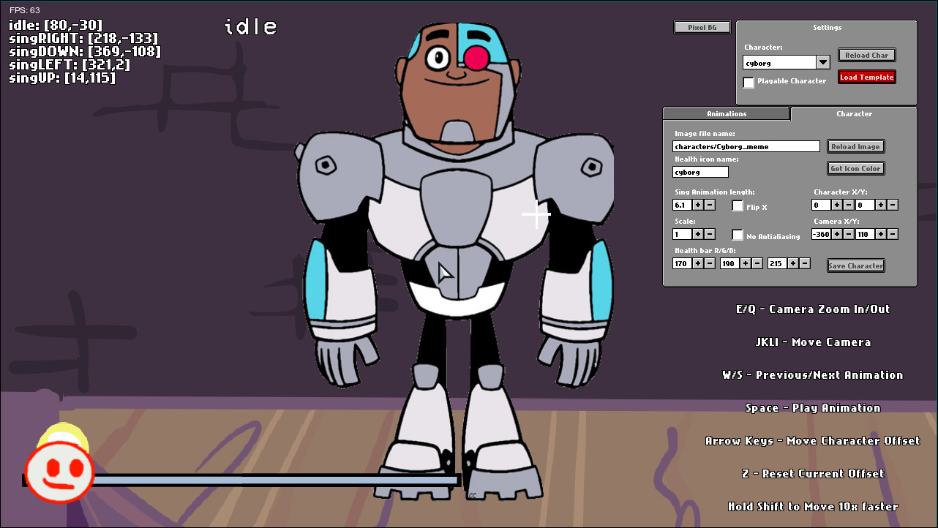Image resolution: width=938 pixels, height=528 pixels.
Task: Decrease Character Y with its minus button
Action: click(893, 205)
